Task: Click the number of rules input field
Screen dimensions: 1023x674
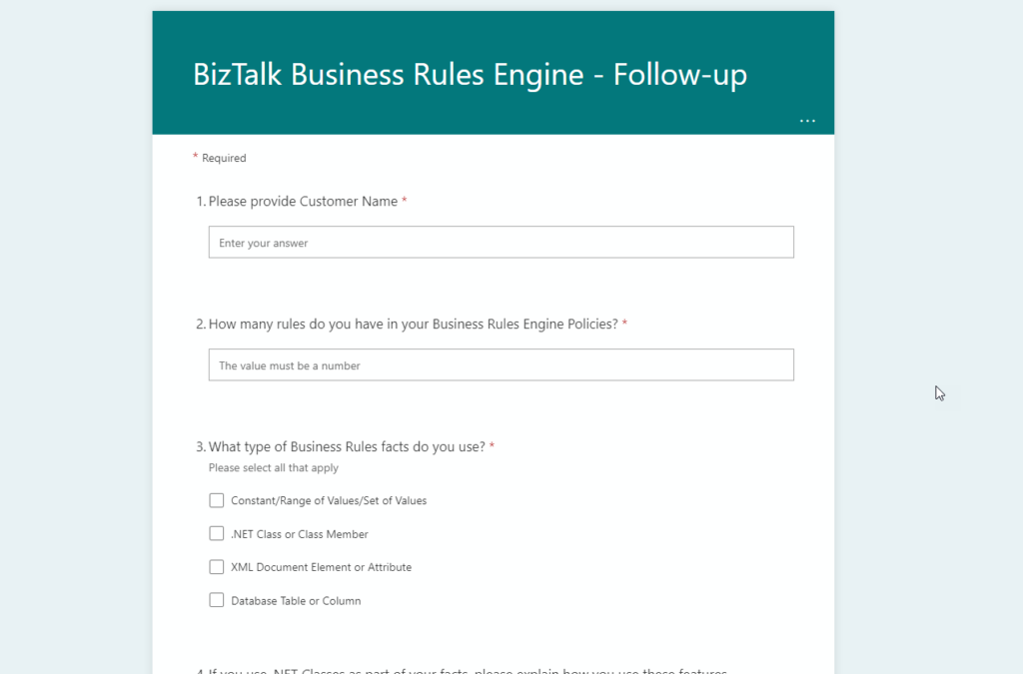Action: 502,365
